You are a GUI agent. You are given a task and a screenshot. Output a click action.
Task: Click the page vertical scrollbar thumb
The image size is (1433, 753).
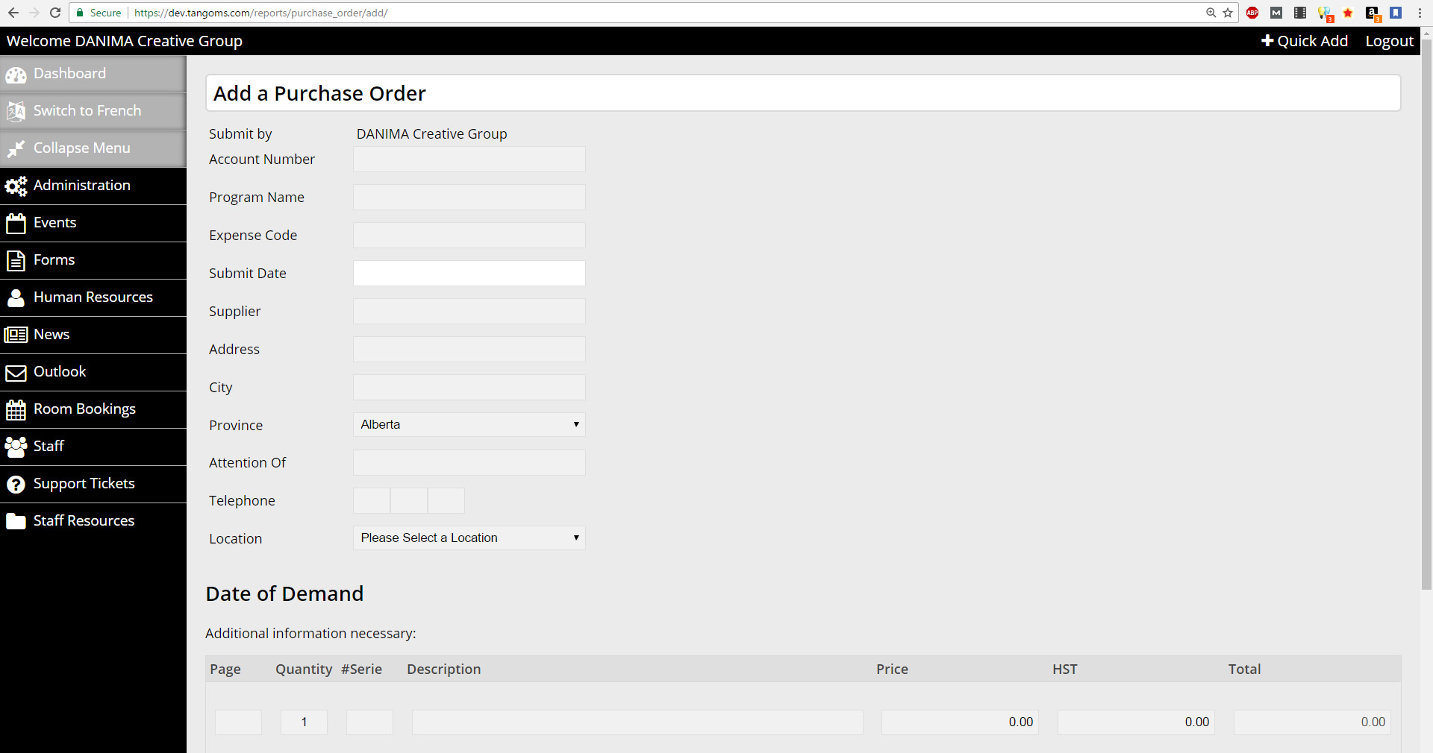coord(1426,313)
